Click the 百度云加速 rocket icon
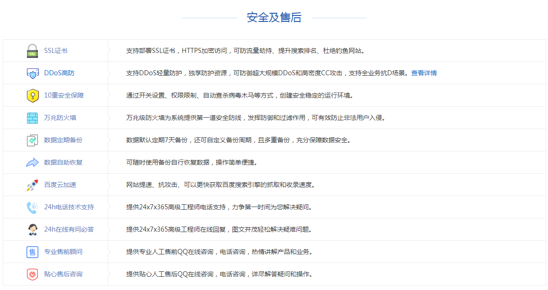This screenshot has height=290, width=548. point(32,185)
